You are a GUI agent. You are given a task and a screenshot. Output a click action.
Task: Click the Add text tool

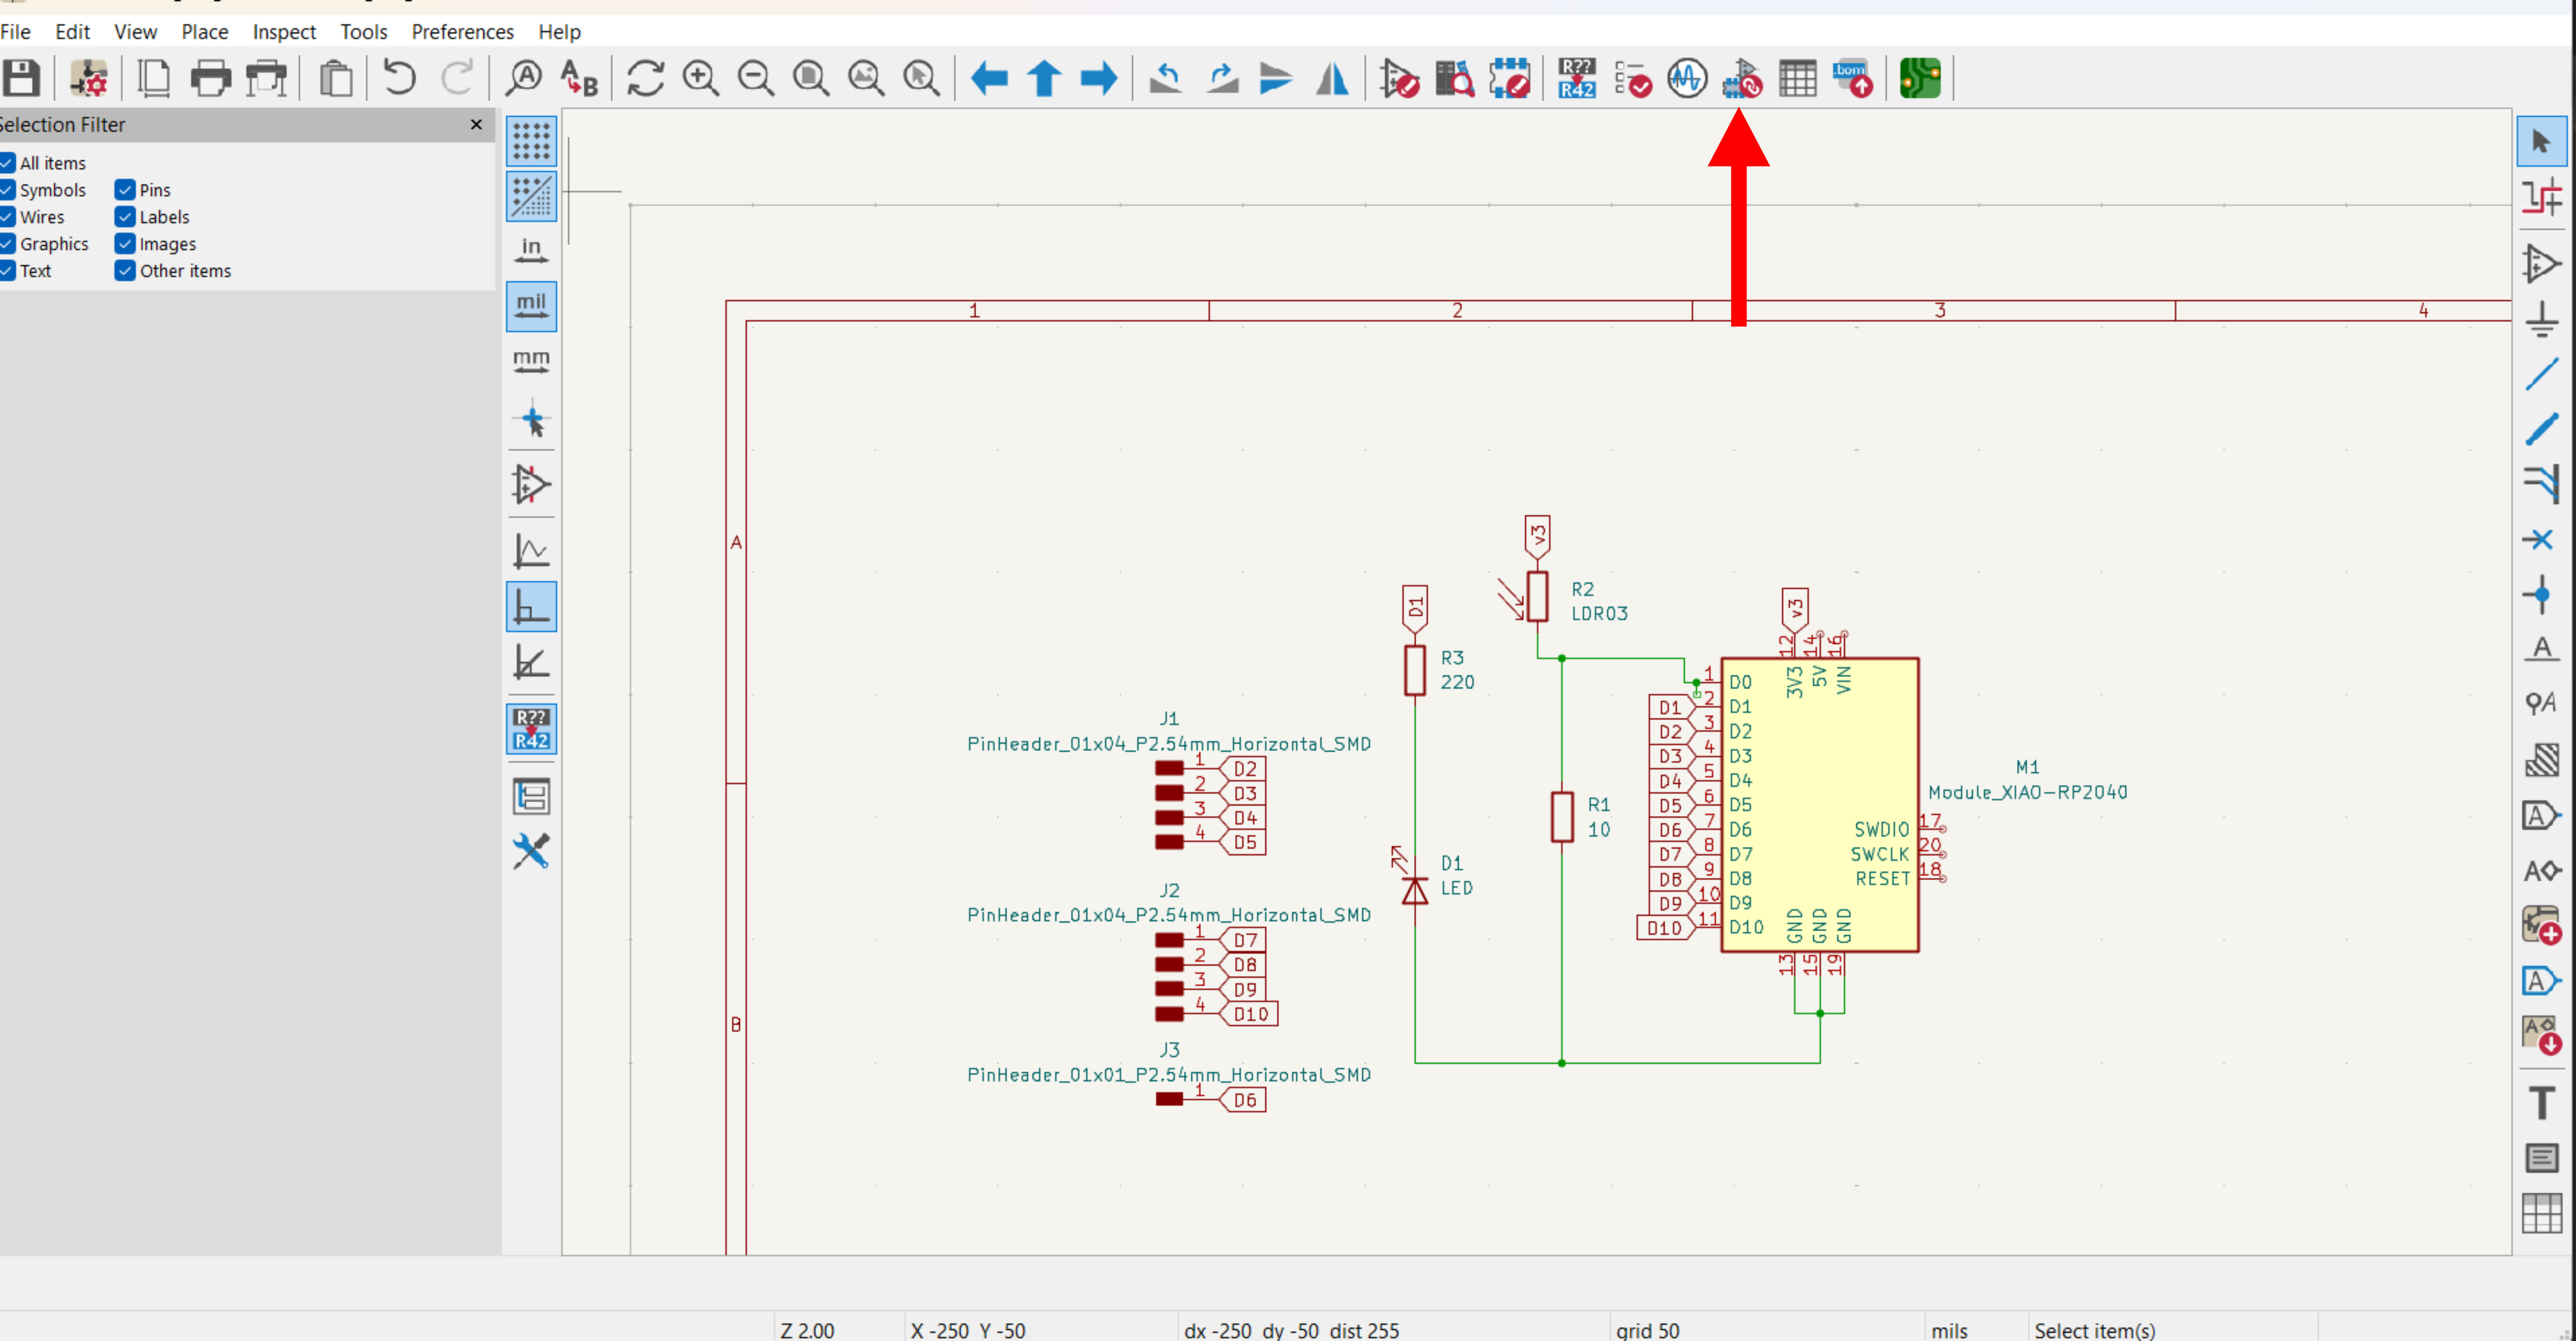pos(2541,1103)
